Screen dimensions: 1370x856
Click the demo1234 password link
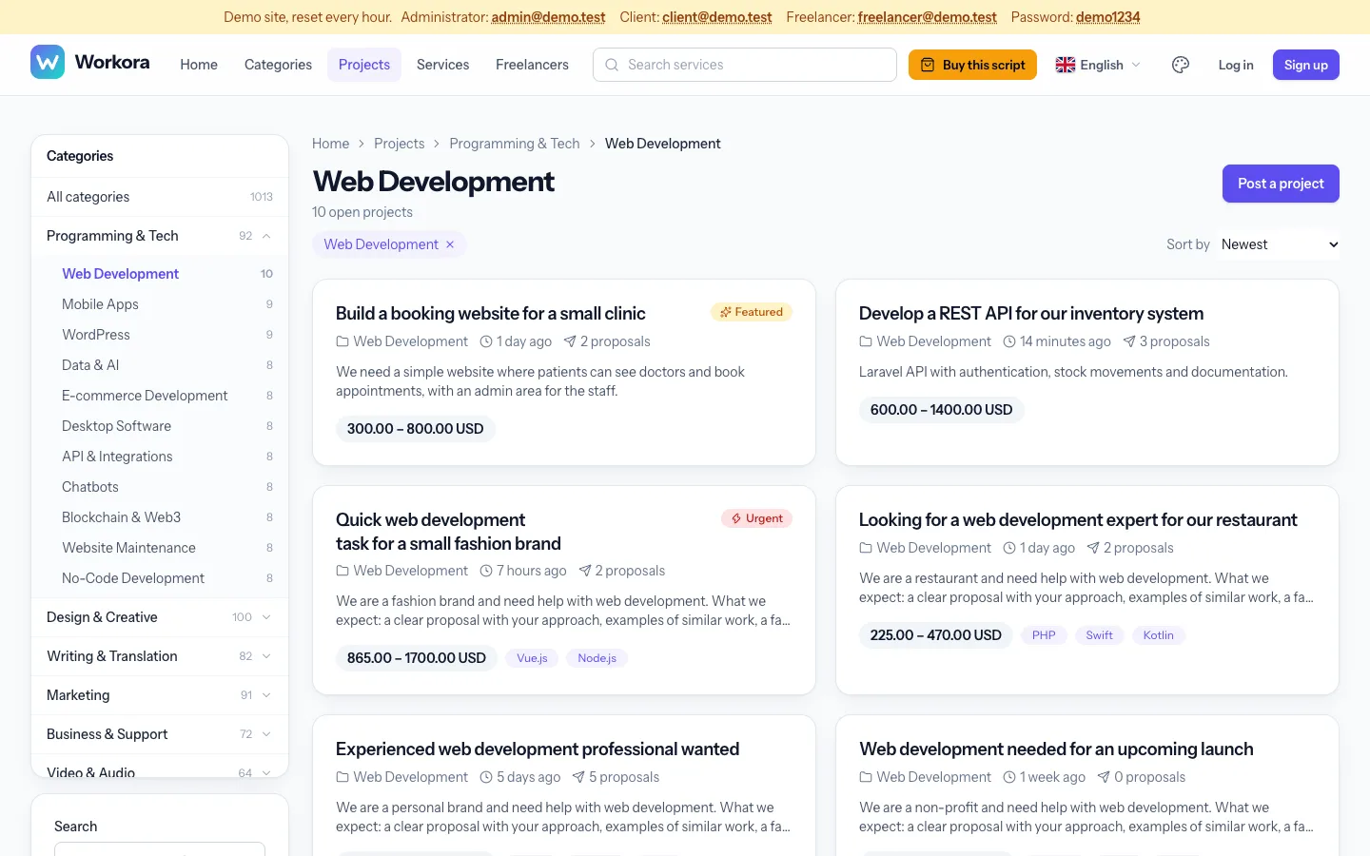1108,17
